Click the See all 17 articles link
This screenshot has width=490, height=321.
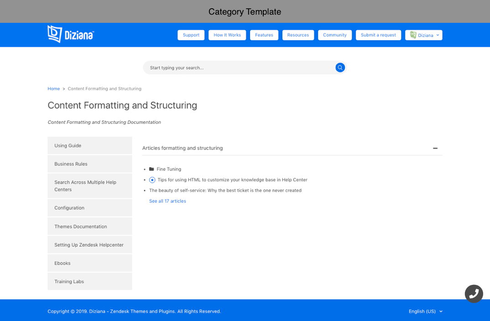pos(167,201)
